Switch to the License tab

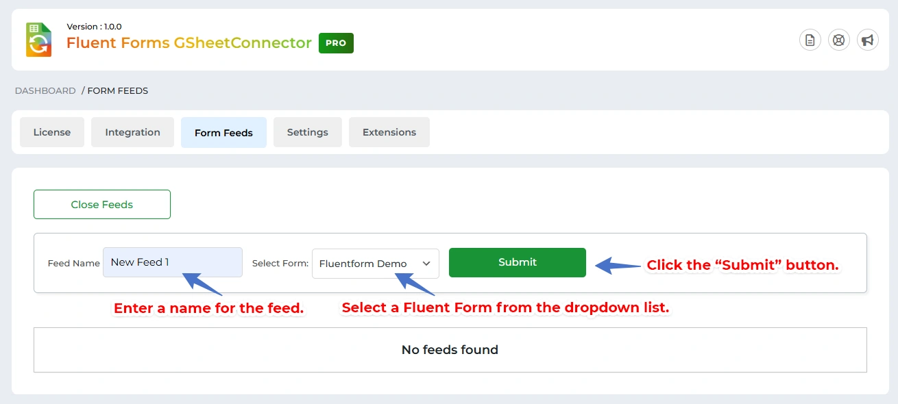52,132
